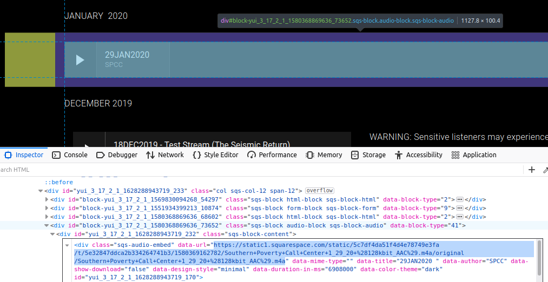548x282 pixels.
Task: Switch to the Console tab
Action: [70, 155]
